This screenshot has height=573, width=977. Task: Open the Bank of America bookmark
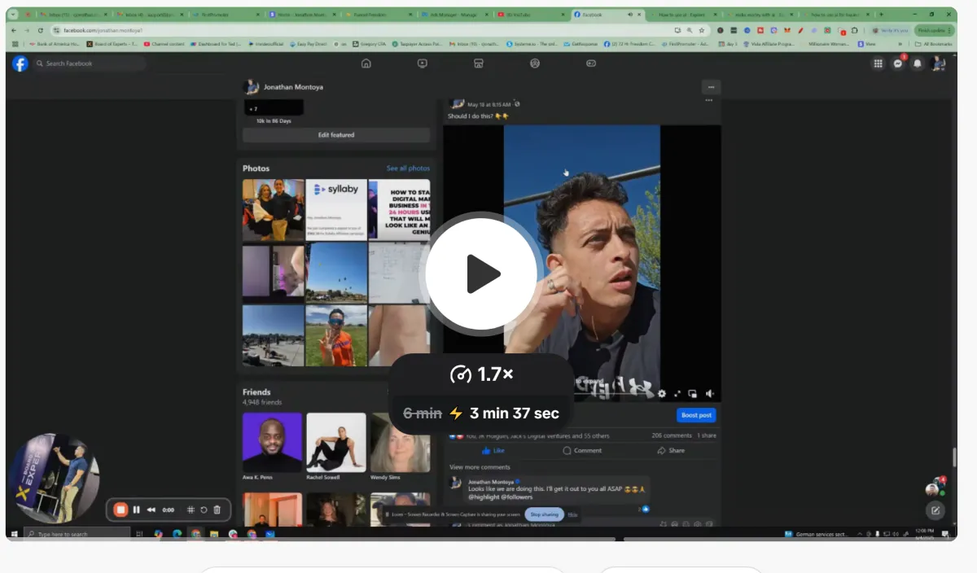coord(53,44)
